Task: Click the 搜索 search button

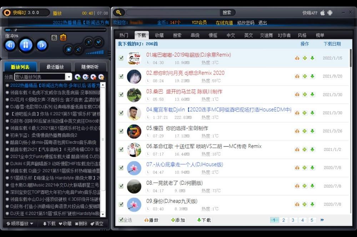Action: 227,12
